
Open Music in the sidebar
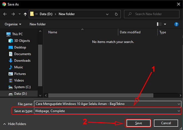click(x=19, y=67)
